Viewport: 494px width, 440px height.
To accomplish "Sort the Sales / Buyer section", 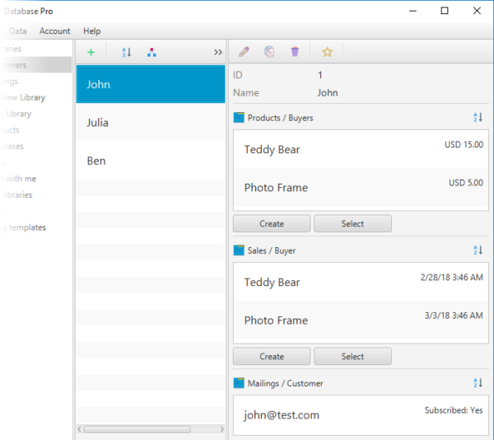I will pos(478,250).
